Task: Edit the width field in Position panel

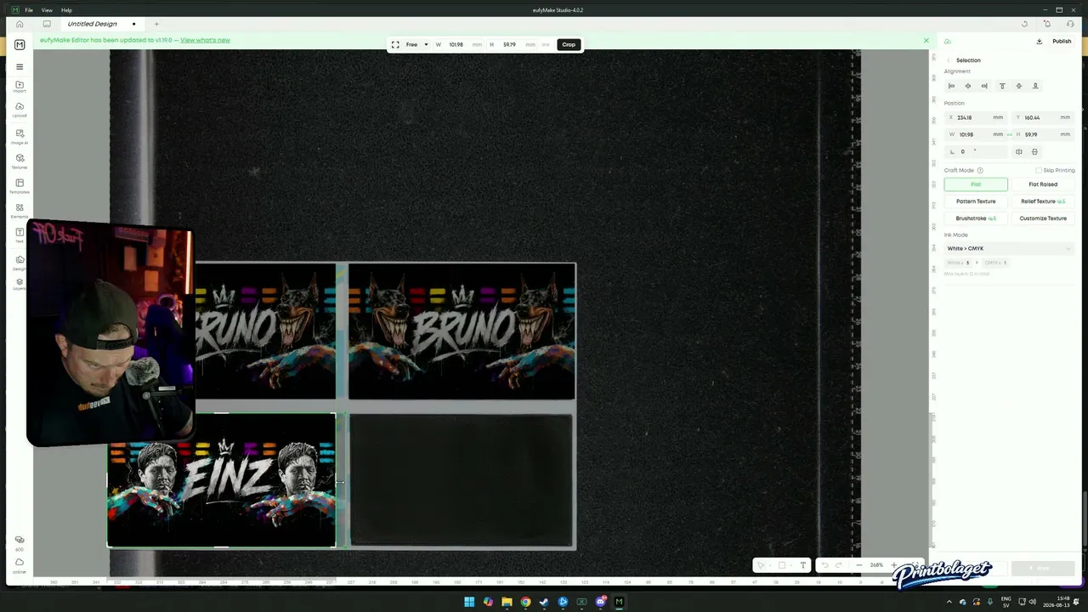Action: click(x=976, y=134)
